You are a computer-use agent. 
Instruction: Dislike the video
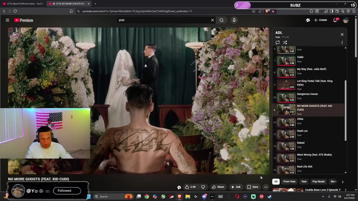point(203,187)
